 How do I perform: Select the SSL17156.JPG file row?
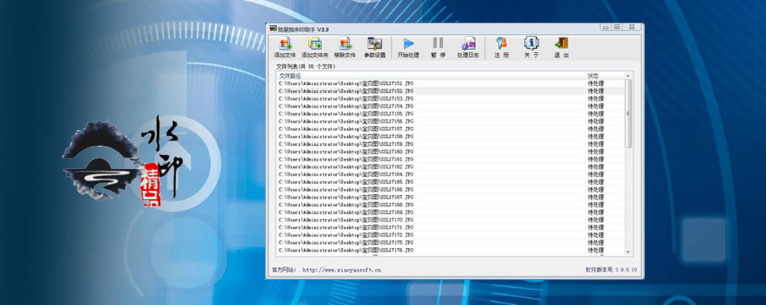[x=450, y=121]
